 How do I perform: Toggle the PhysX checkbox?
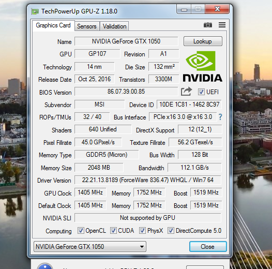[x=142, y=231]
